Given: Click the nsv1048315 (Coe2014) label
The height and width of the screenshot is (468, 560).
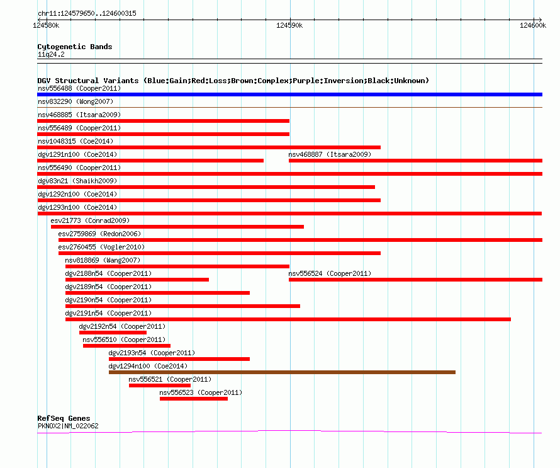Looking at the screenshot, I should 76,141.
